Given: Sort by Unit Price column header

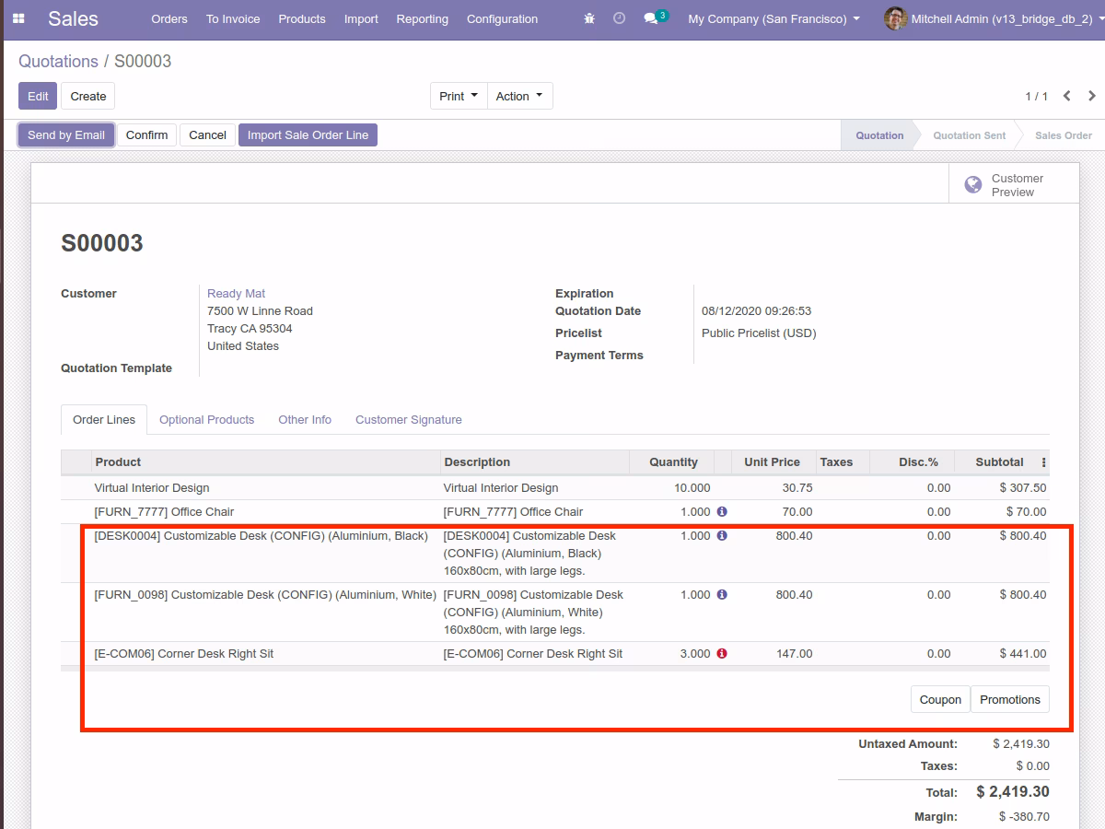Looking at the screenshot, I should [772, 461].
